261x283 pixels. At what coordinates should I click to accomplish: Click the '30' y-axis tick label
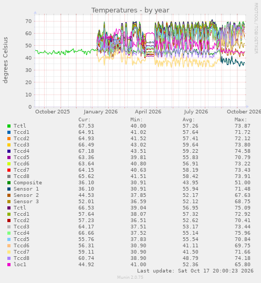[28, 70]
